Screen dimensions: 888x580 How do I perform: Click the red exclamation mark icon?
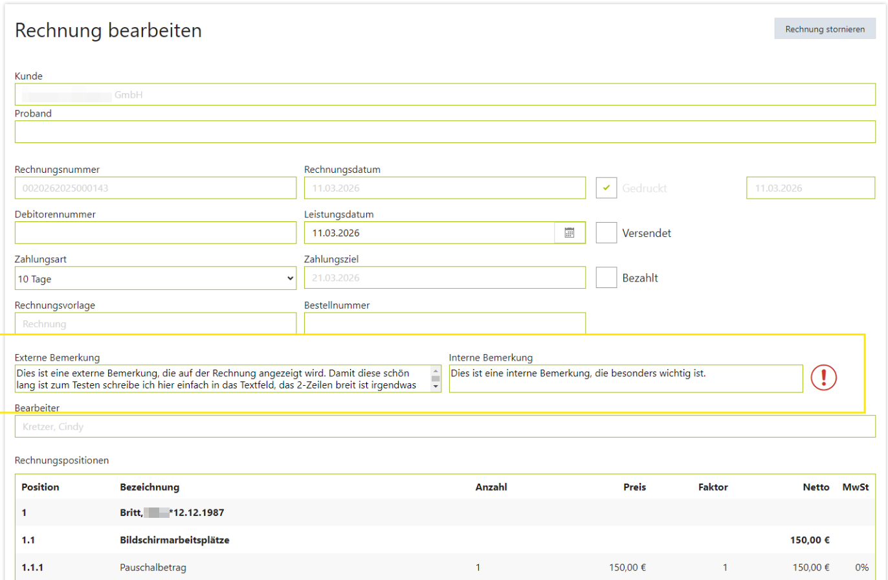[x=824, y=377]
